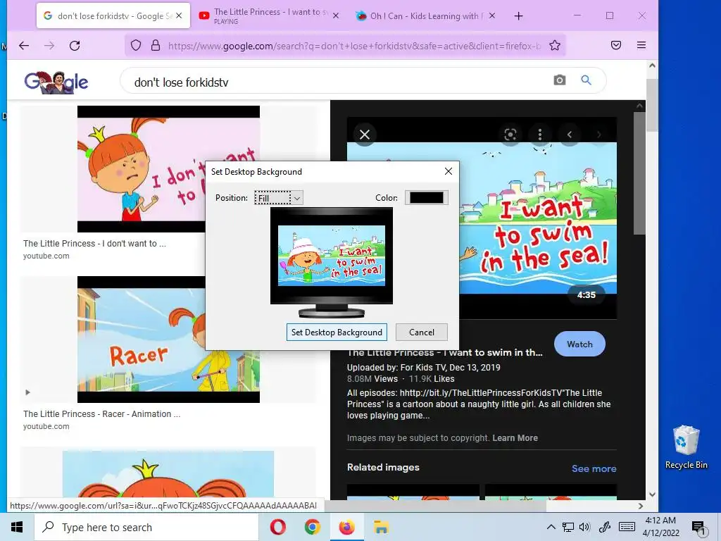Open the three-dot options in preview
The width and height of the screenshot is (721, 541).
540,135
